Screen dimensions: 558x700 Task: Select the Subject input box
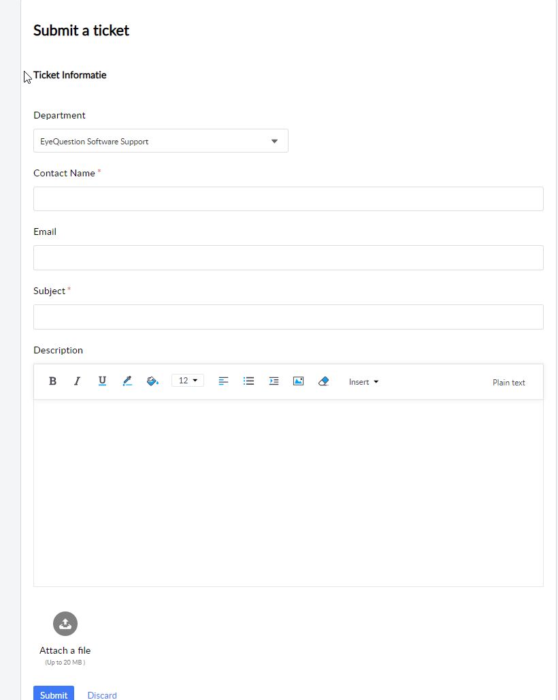[288, 317]
